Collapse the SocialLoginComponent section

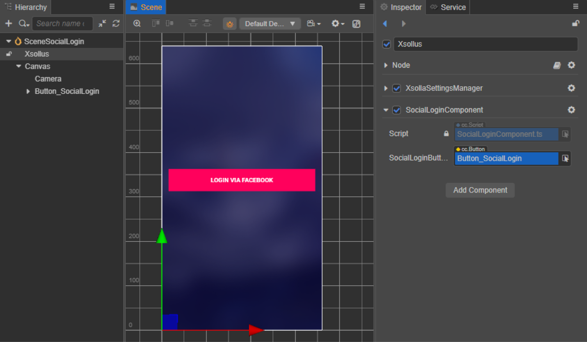click(386, 110)
